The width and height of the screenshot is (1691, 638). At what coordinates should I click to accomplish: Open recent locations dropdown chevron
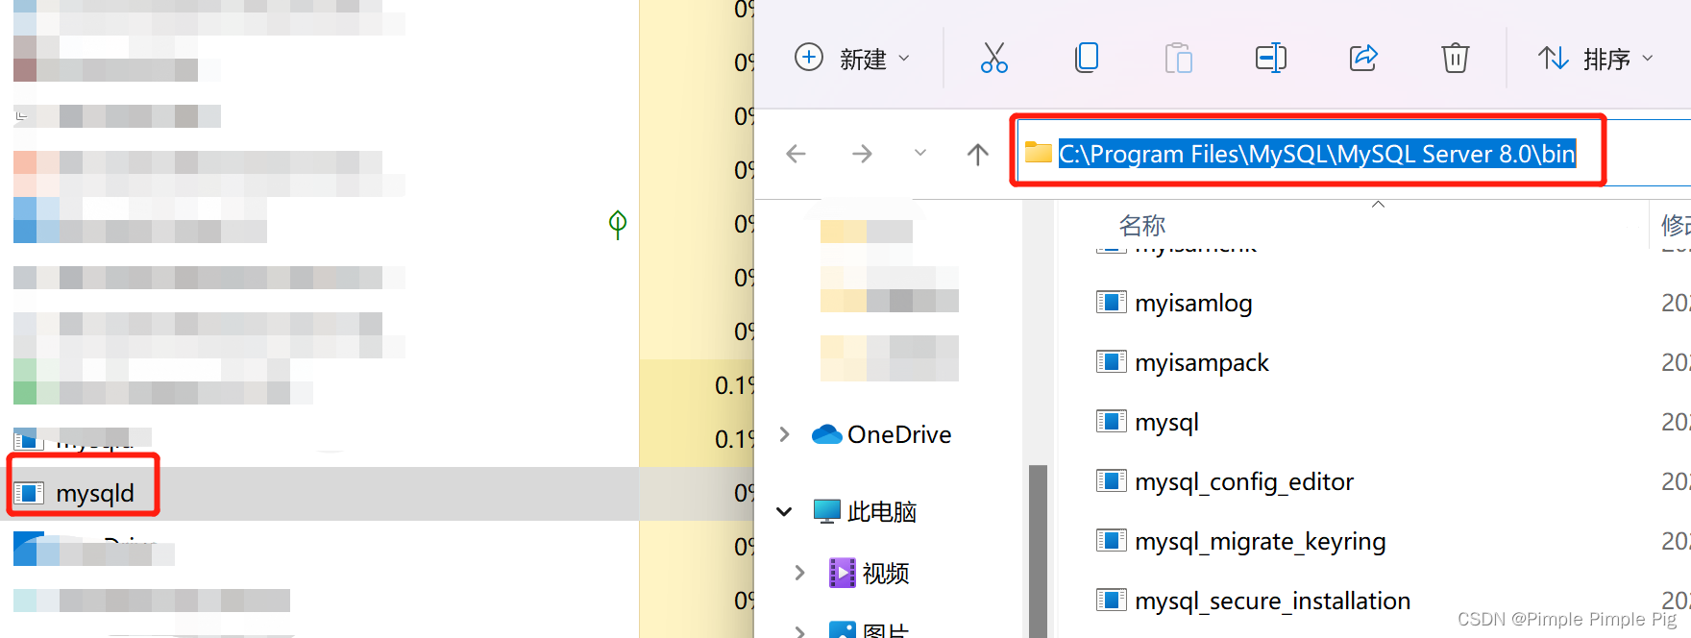coord(920,153)
